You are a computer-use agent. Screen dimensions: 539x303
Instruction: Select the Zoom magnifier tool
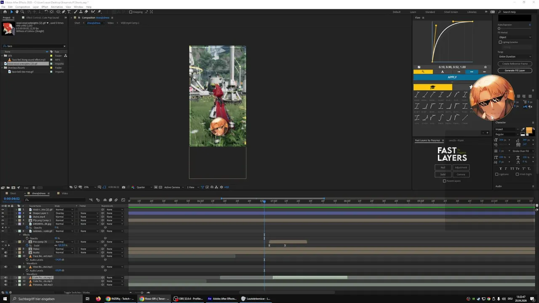22,12
